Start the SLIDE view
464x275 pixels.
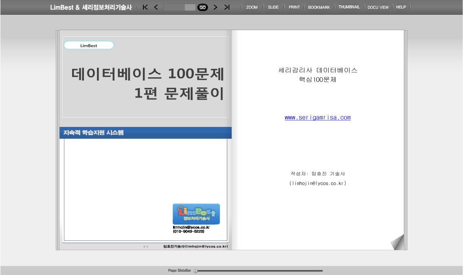tap(273, 7)
